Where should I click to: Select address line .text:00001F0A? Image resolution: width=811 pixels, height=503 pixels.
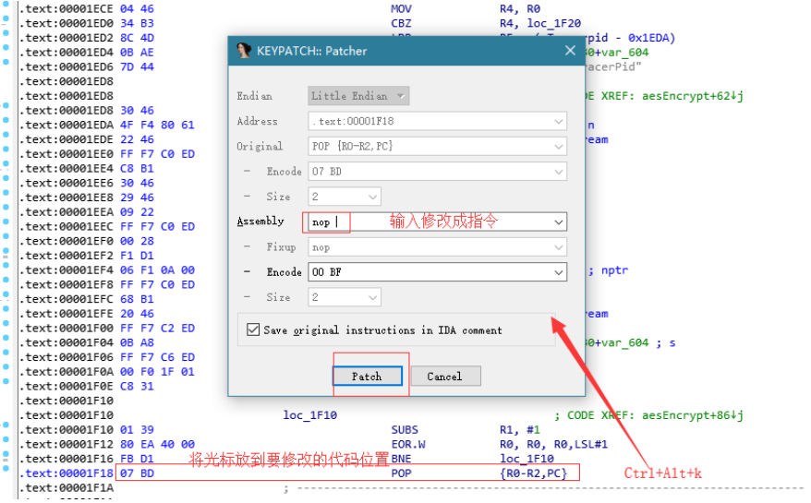(67, 372)
